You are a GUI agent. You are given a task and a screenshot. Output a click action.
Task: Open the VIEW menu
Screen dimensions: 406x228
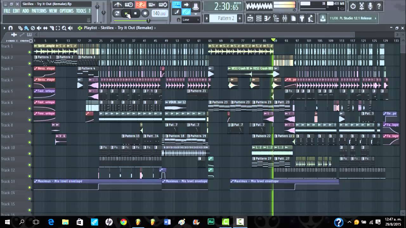(53, 11)
